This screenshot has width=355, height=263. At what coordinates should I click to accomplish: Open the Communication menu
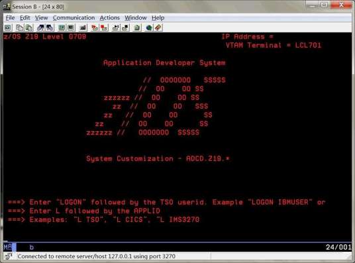(x=74, y=18)
